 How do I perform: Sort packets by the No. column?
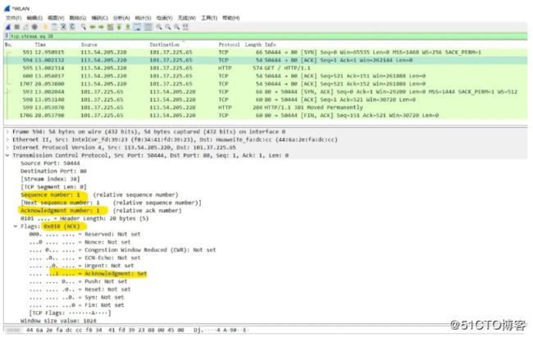tap(8, 44)
